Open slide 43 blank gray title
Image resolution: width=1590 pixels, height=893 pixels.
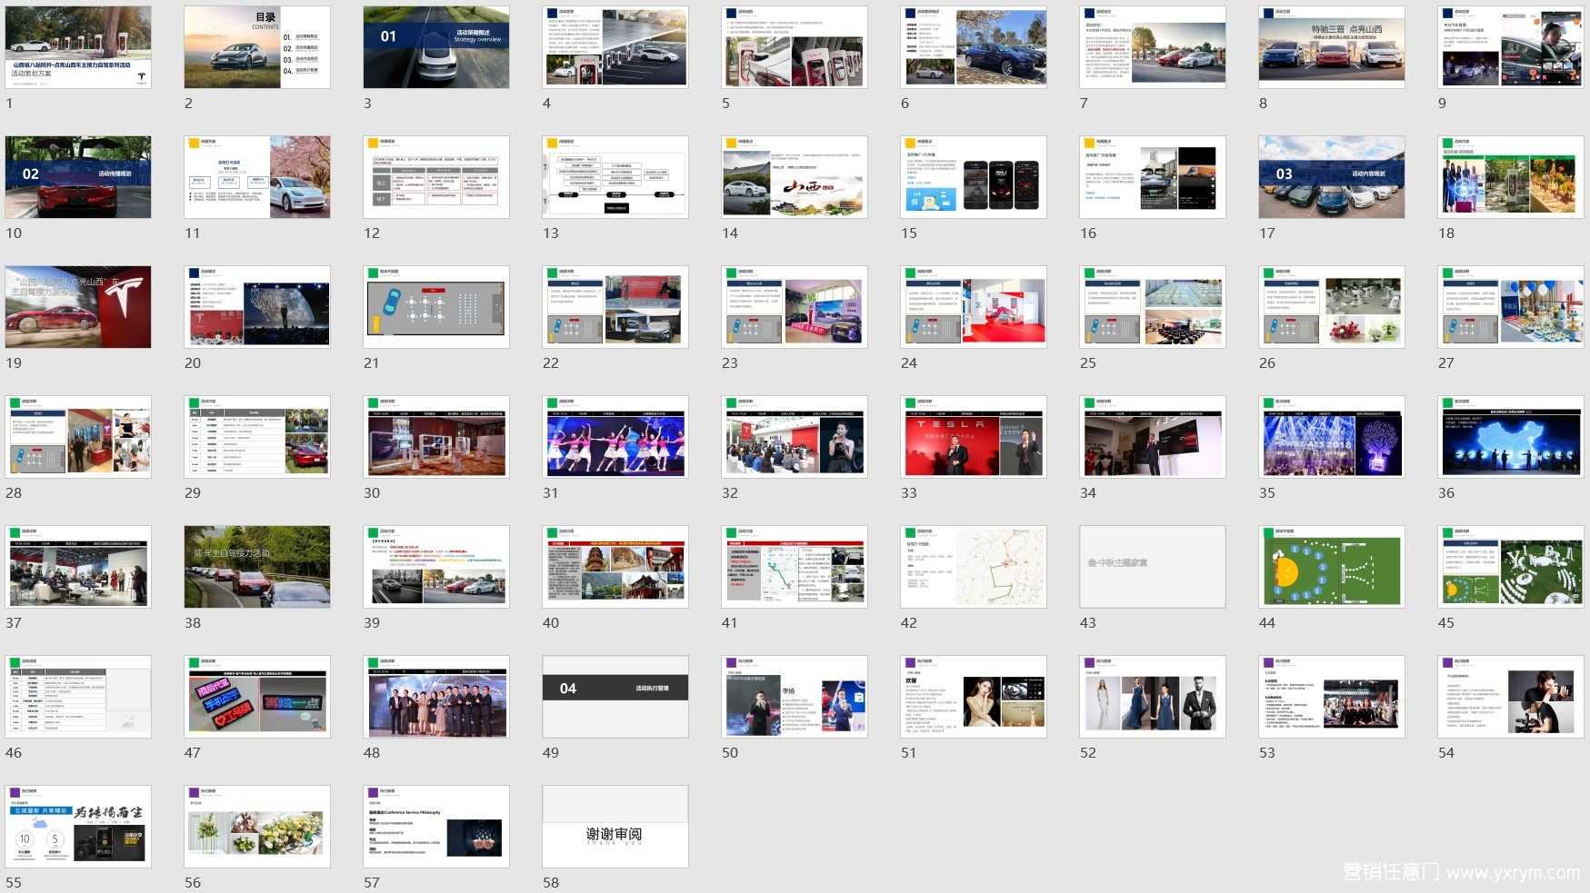[x=1153, y=567]
